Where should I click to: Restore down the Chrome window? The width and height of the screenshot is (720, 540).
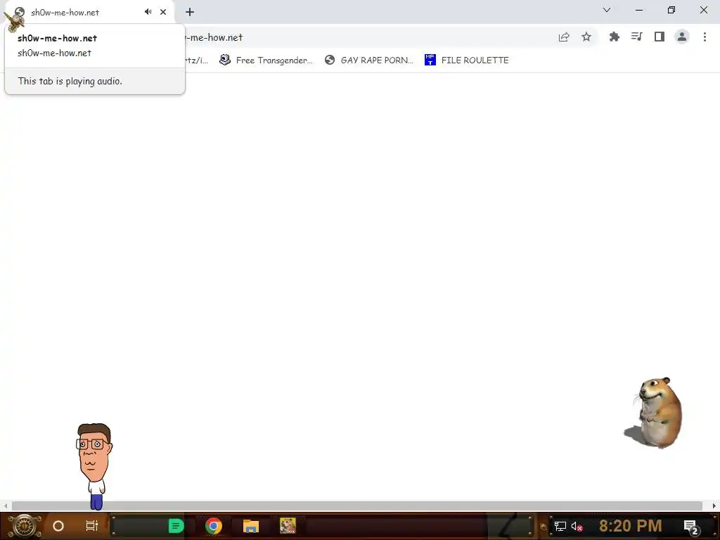(x=671, y=10)
